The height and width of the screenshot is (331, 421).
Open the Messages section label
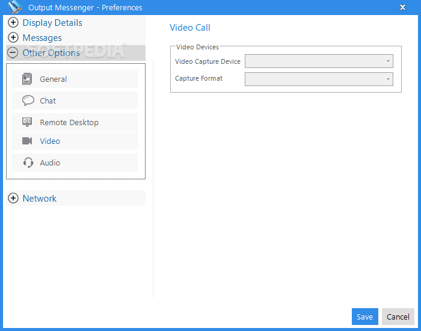pyautogui.click(x=42, y=38)
